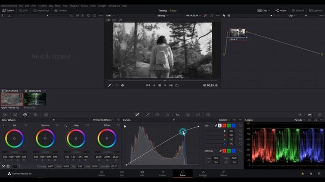Select the Color Wheels palette icon

coord(25,115)
